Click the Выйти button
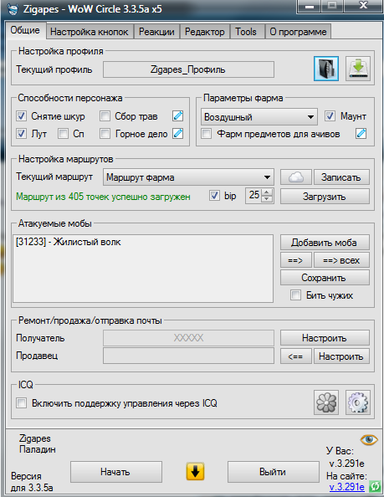The height and width of the screenshot is (497, 384). (273, 472)
